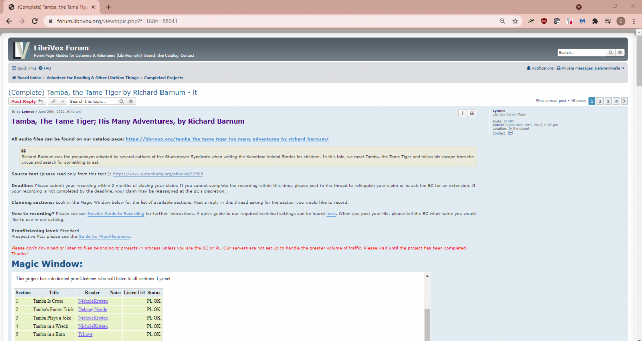Open uBlock Origin extension
This screenshot has height=341, width=642.
[544, 21]
